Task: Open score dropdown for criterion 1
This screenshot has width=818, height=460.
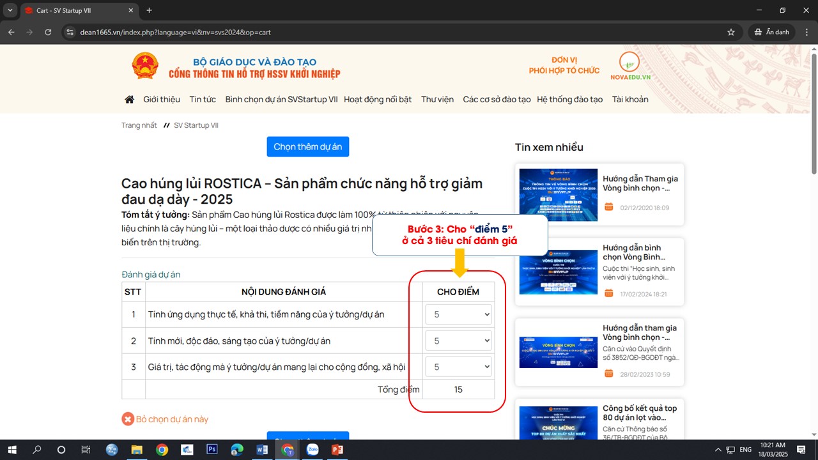Action: pos(458,314)
